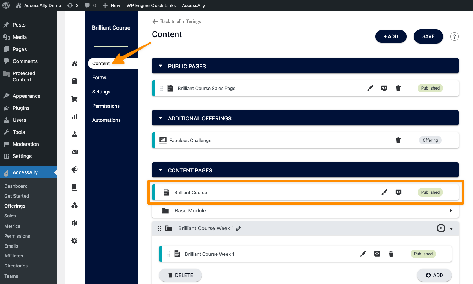Switch to the offering Settings tab
473x284 pixels.
click(101, 92)
